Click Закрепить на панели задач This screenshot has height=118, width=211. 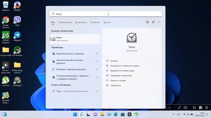click(122, 71)
